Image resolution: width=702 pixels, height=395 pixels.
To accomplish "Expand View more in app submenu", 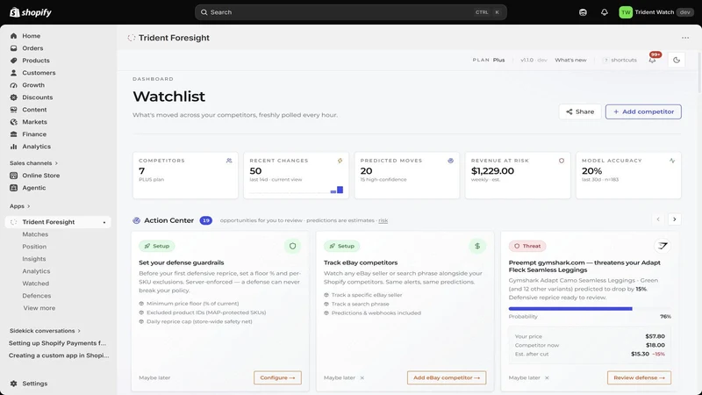I will point(39,308).
